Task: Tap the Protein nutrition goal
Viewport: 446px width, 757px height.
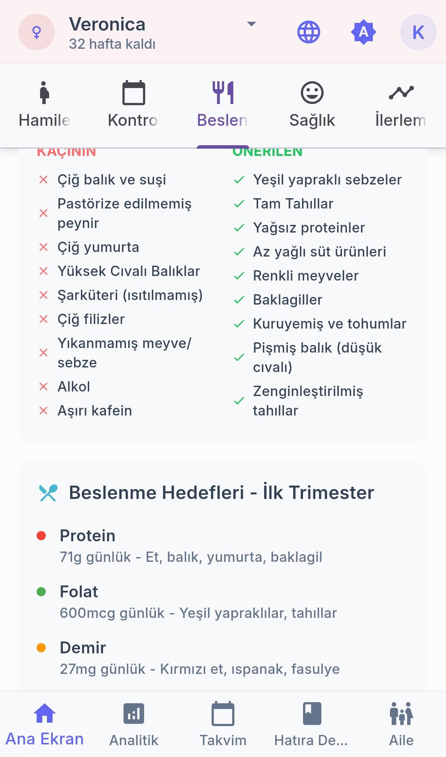Action: 88,536
